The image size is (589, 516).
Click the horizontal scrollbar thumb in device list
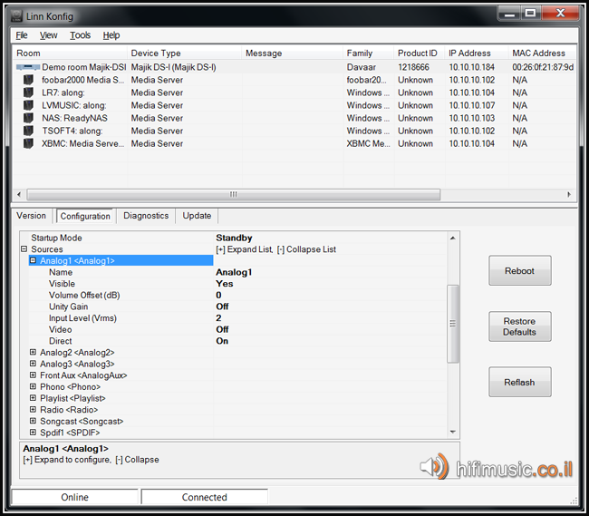tap(233, 194)
